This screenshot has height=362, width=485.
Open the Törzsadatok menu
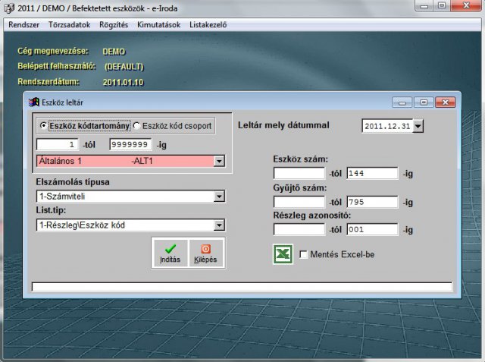click(x=69, y=24)
